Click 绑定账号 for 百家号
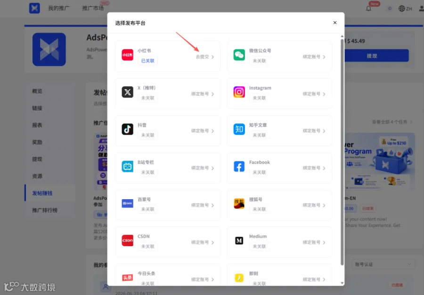 click(203, 205)
